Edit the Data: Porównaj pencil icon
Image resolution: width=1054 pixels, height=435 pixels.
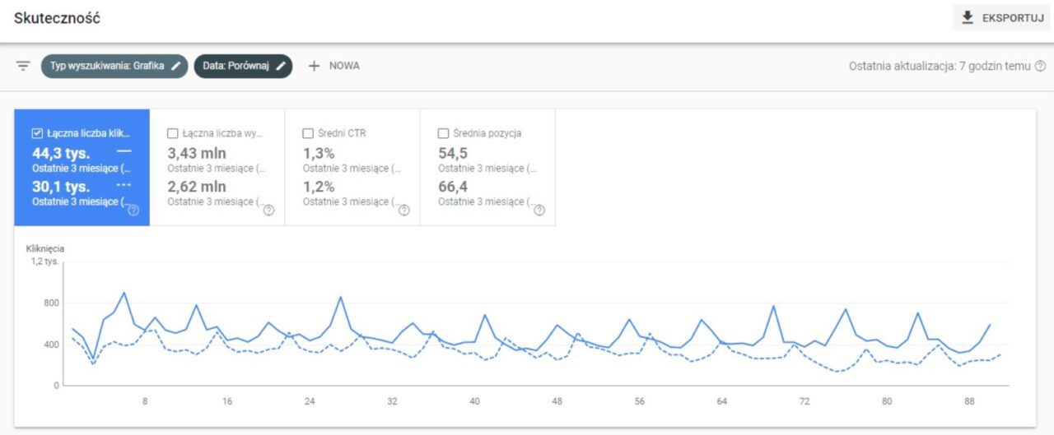point(280,66)
